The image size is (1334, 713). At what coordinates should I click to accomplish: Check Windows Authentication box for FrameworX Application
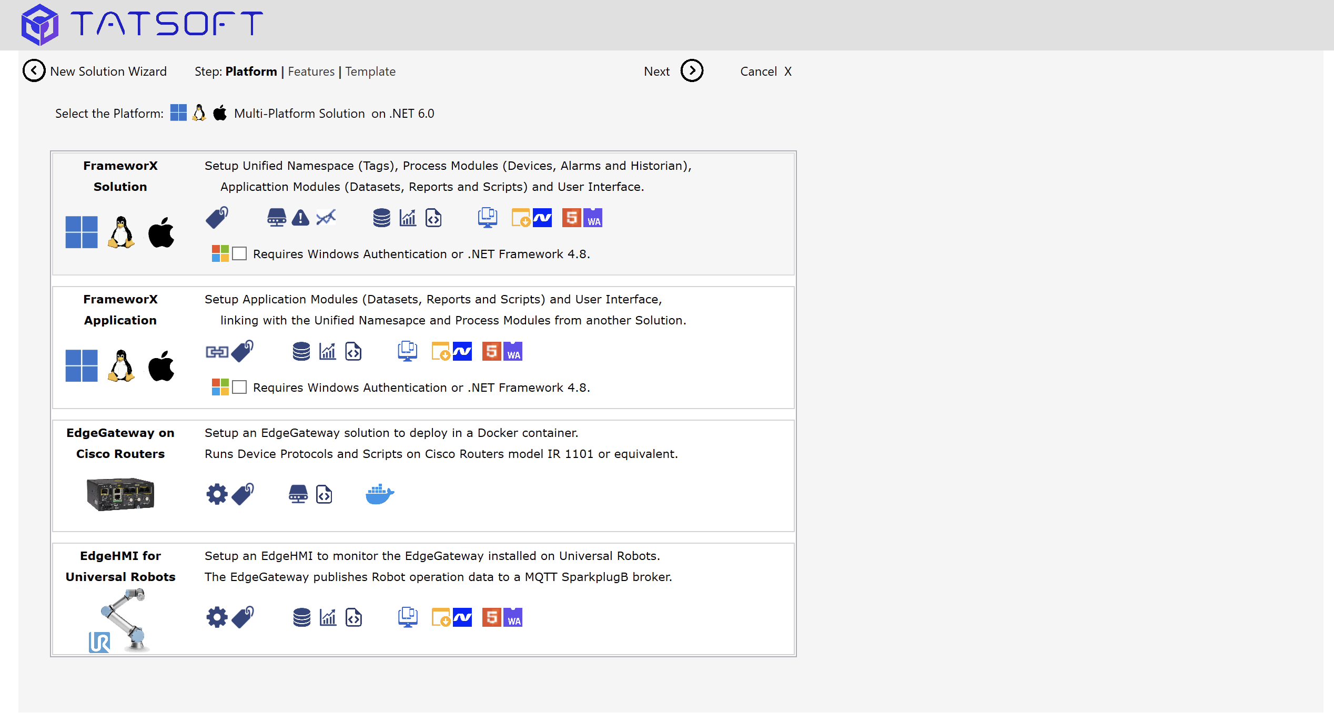tap(239, 387)
